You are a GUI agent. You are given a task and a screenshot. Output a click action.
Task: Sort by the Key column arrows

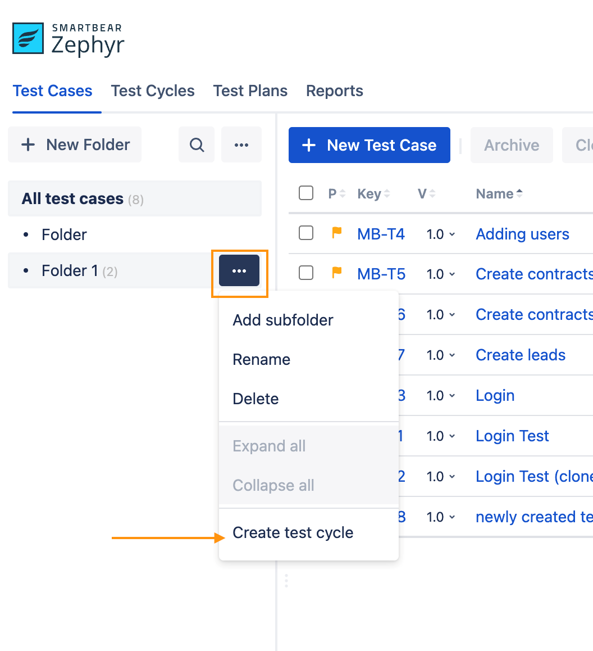point(387,194)
